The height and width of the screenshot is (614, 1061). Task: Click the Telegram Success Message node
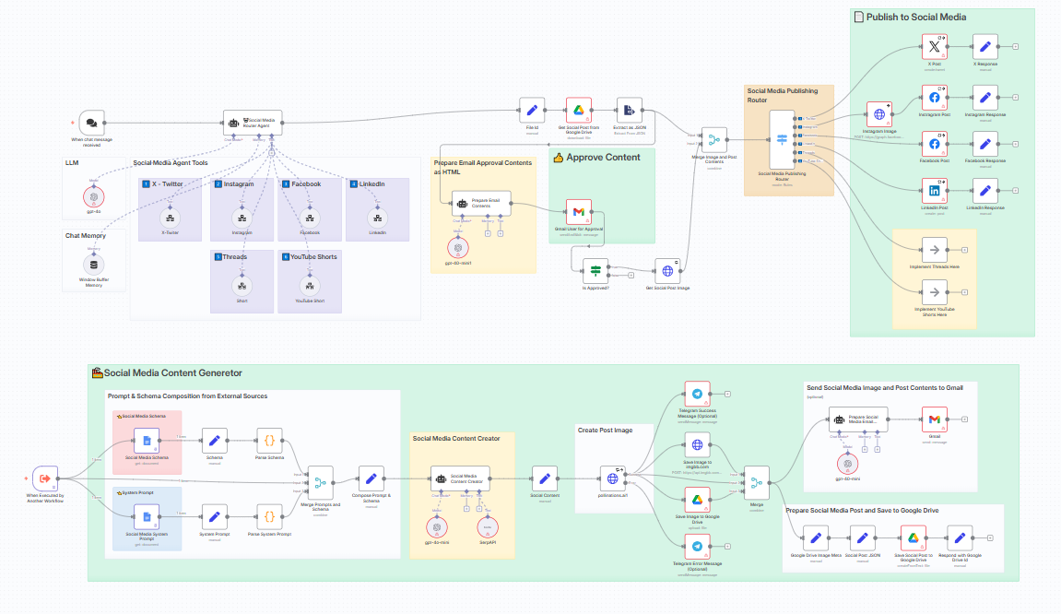(x=697, y=394)
